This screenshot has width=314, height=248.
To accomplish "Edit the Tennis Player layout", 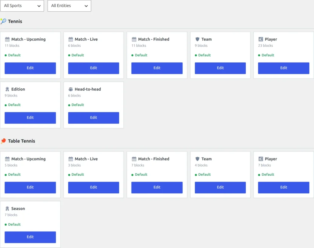I will point(284,68).
